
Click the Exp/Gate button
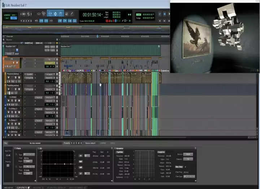coord(120,152)
